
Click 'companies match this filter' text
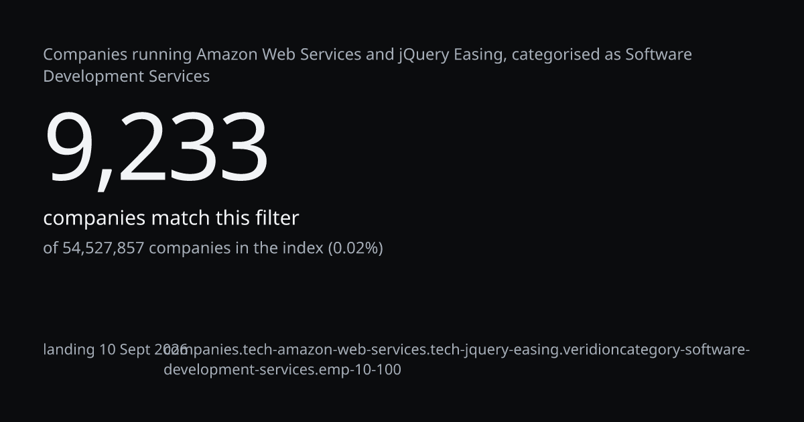(171, 218)
